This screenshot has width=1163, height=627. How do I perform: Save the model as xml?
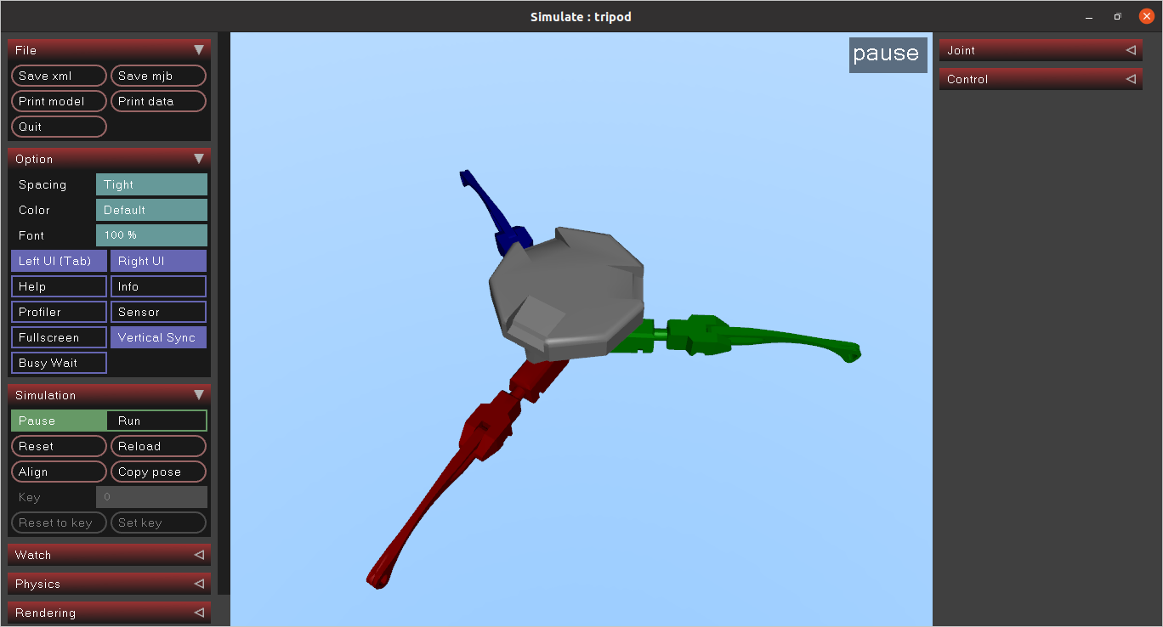(x=58, y=75)
